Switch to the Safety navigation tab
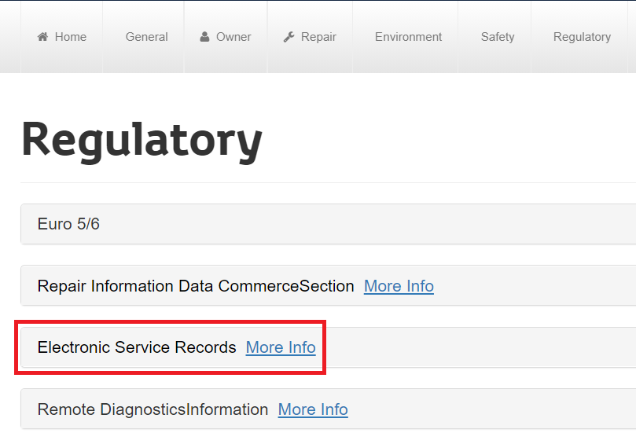 [498, 37]
